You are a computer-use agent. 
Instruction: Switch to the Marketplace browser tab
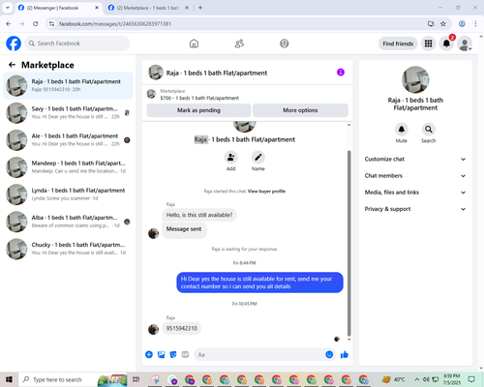coord(148,8)
